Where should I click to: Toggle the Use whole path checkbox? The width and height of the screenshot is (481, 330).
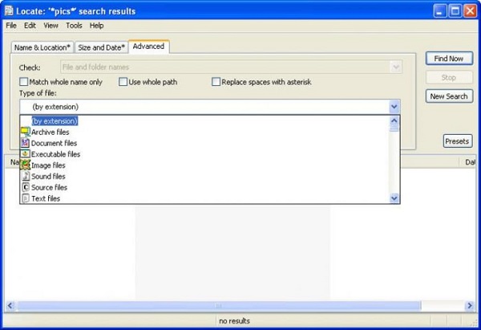123,82
